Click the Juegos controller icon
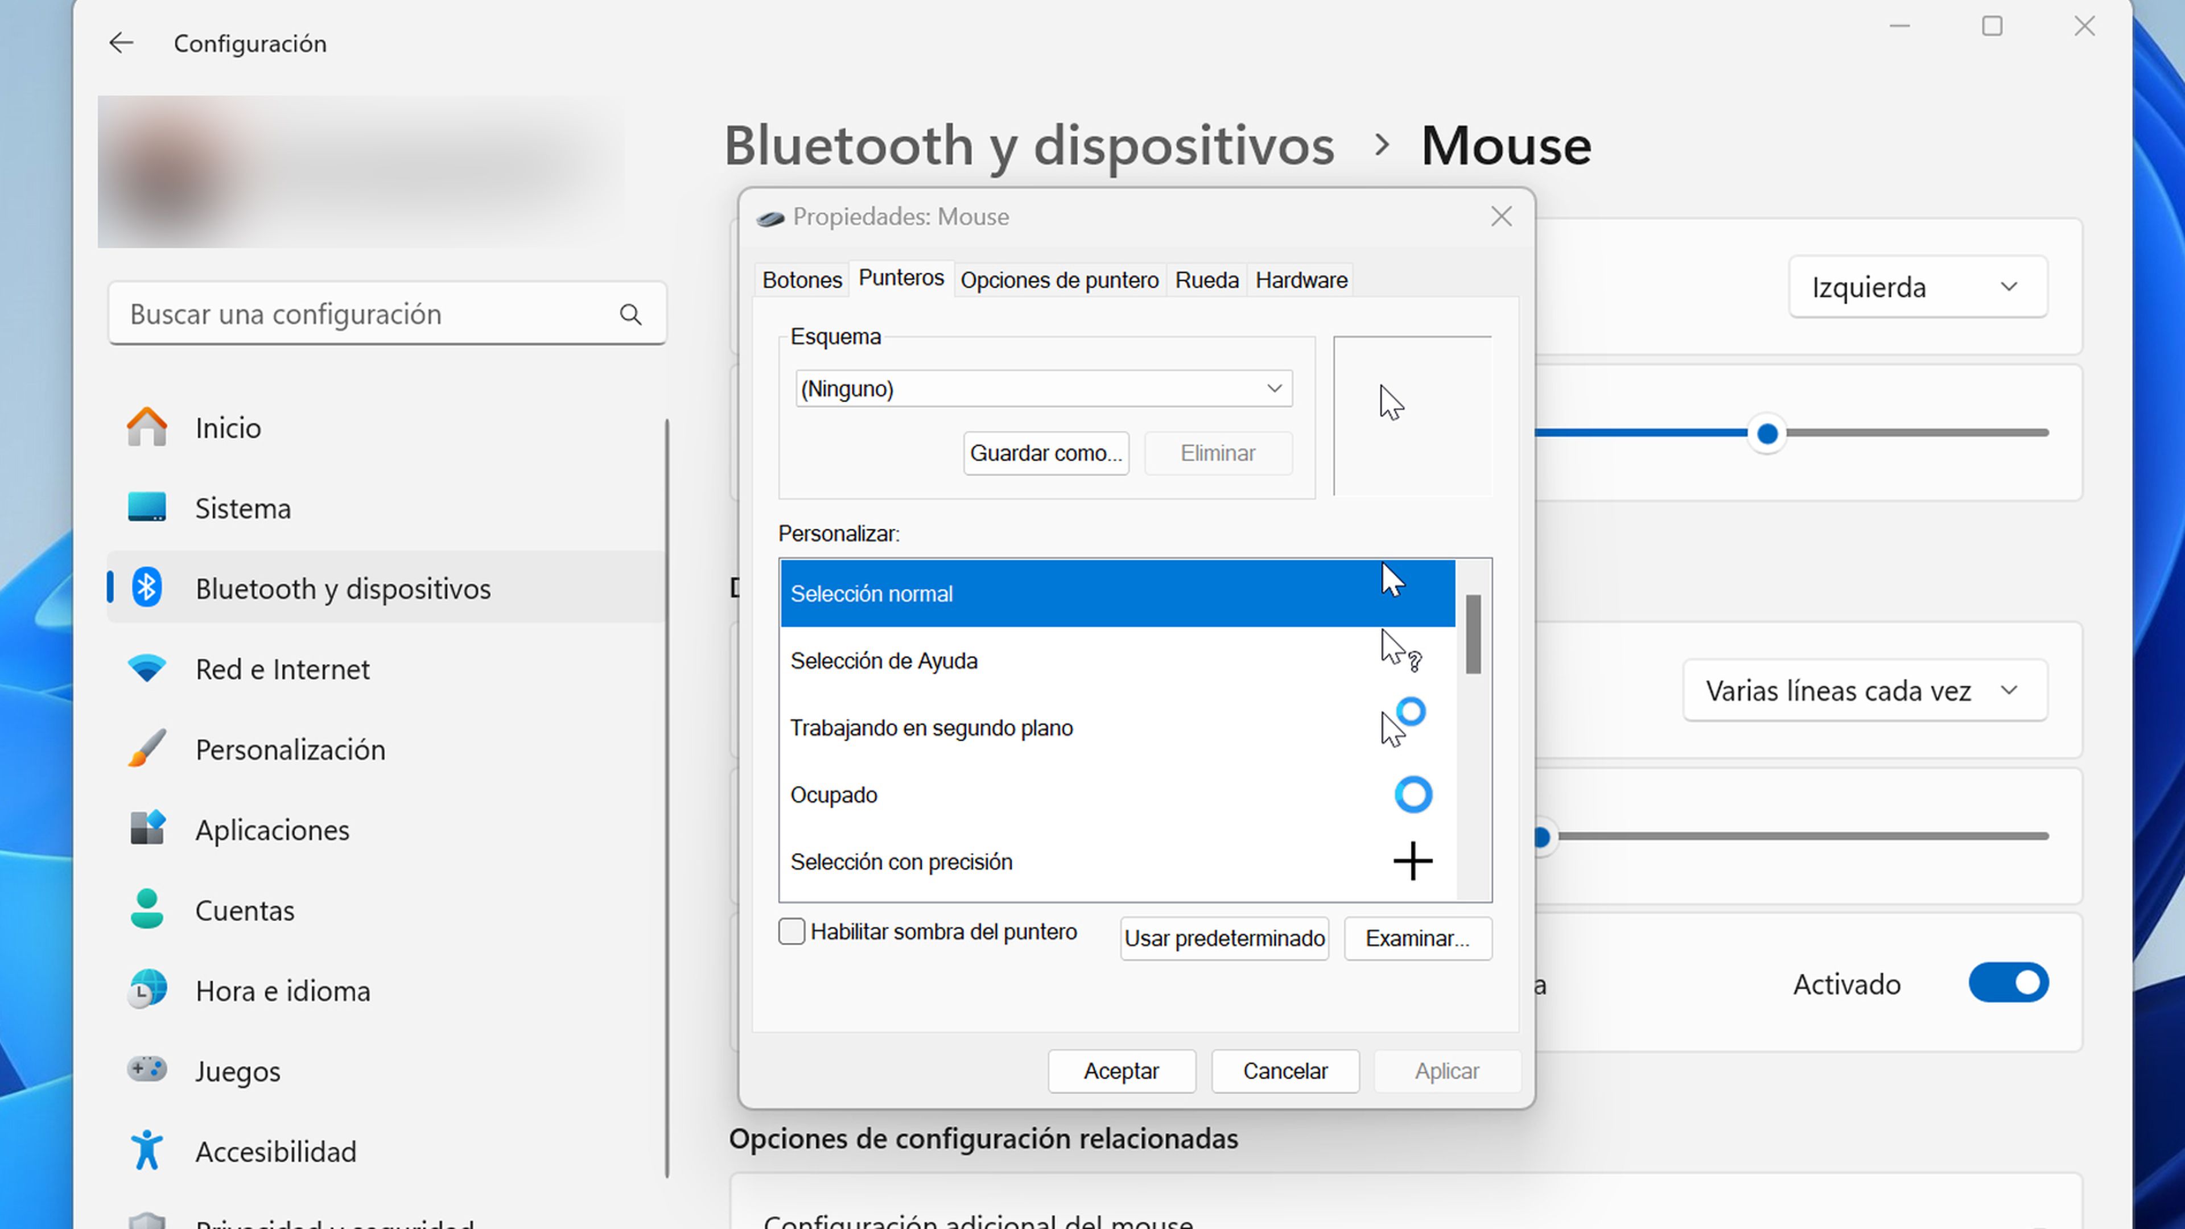This screenshot has height=1229, width=2185. pos(147,1069)
